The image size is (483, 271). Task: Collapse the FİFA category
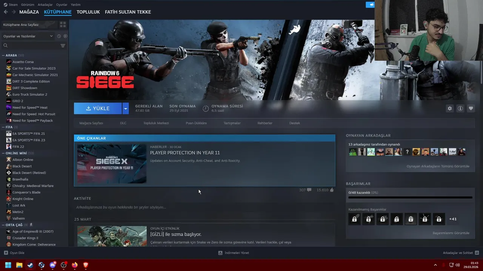[x=3, y=127]
